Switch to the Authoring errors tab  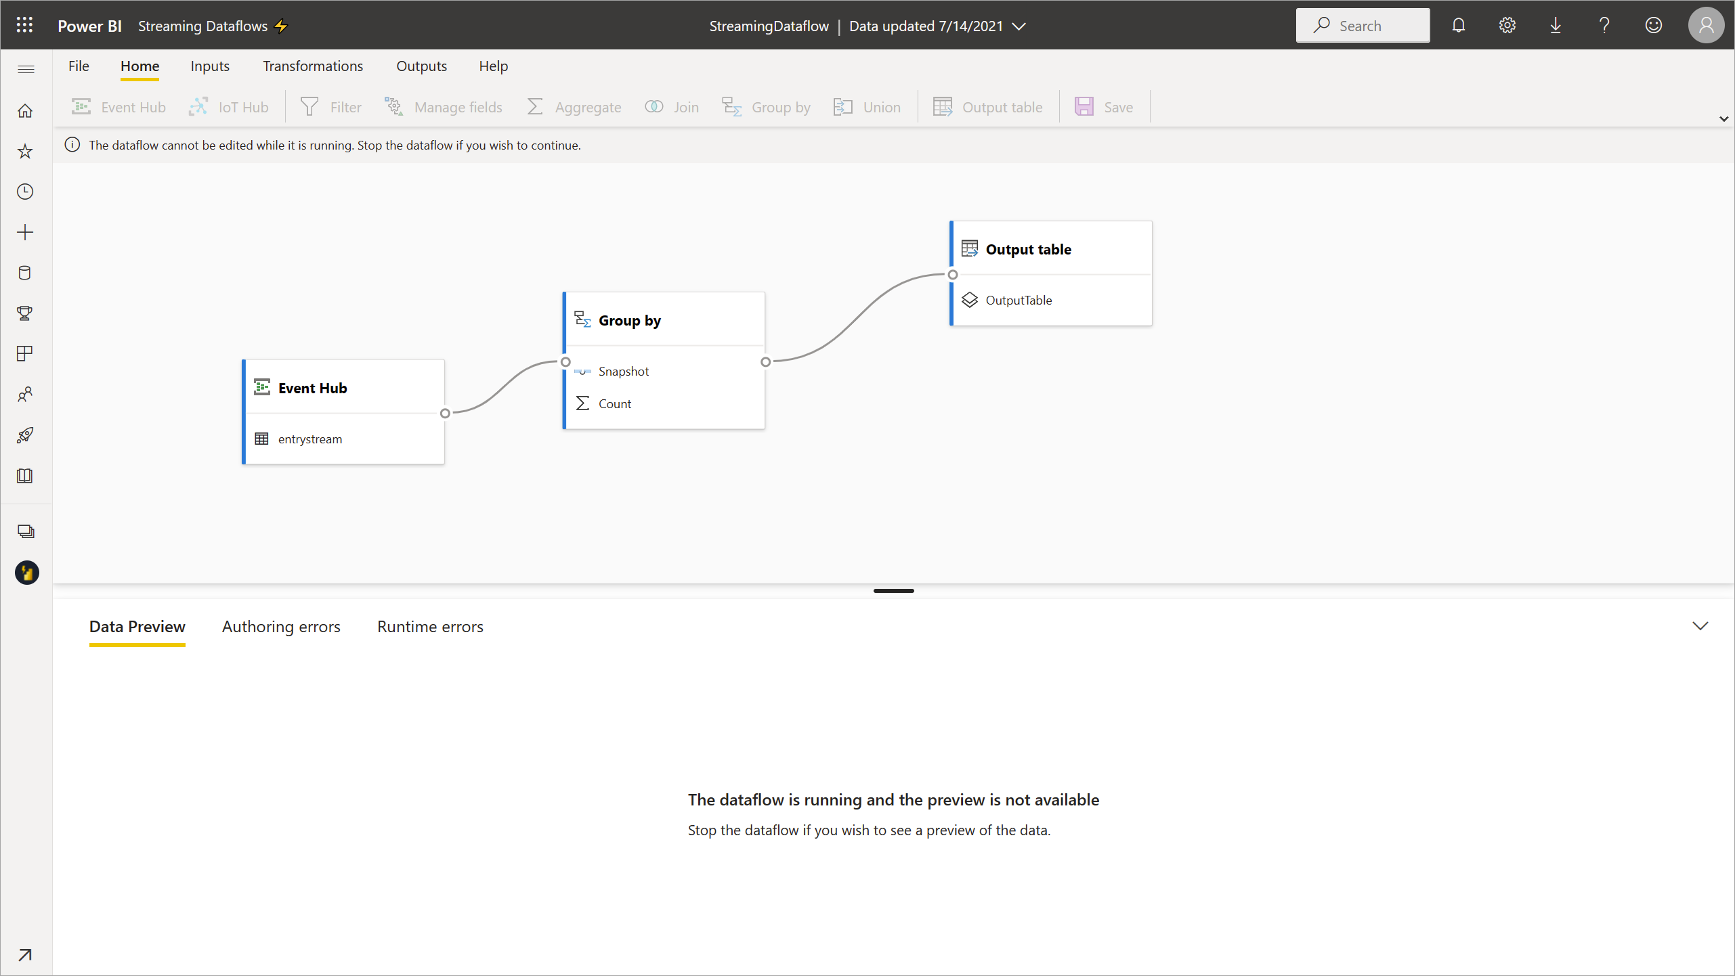coord(281,625)
